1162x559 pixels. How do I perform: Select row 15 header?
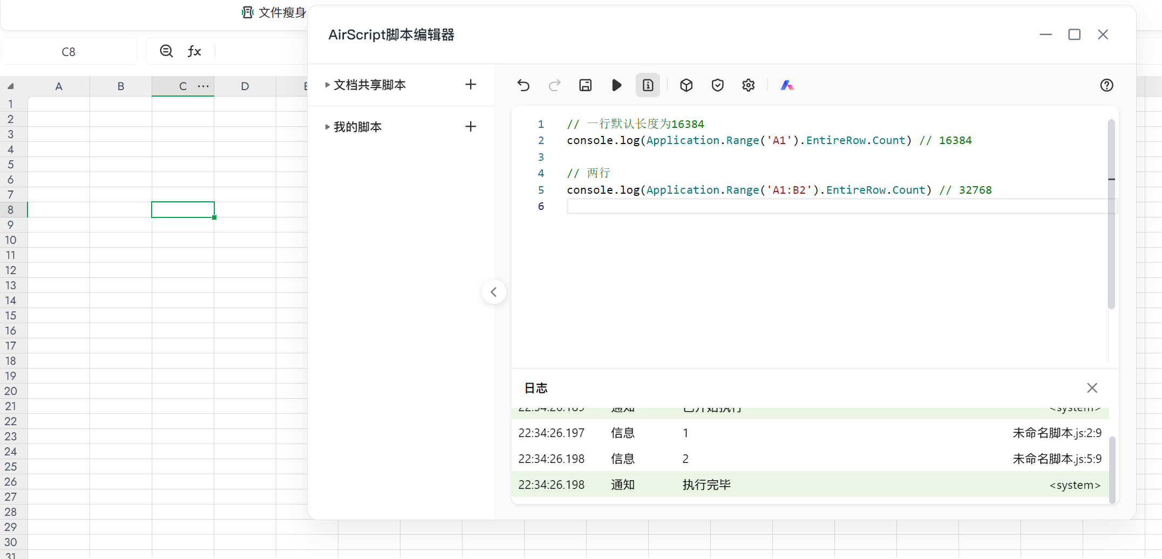point(11,316)
